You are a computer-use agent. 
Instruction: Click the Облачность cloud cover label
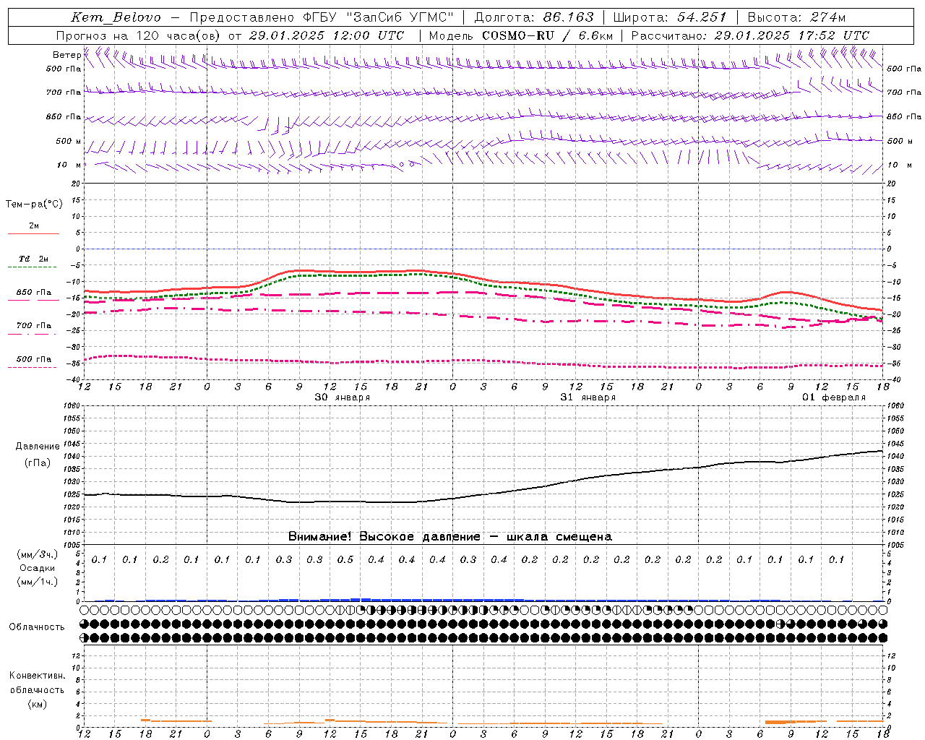tap(37, 627)
